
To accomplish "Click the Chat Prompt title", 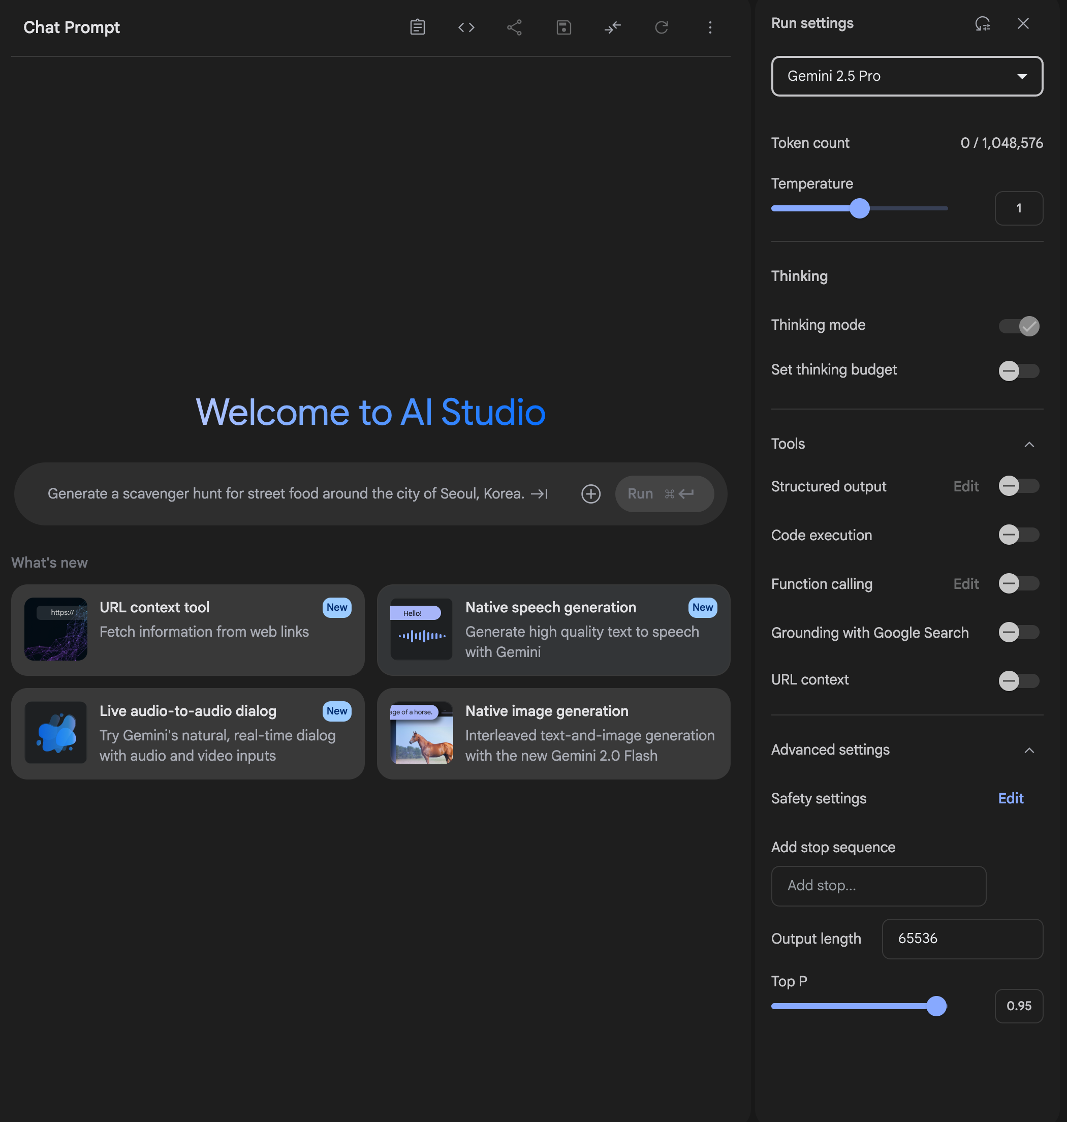I will coord(72,27).
